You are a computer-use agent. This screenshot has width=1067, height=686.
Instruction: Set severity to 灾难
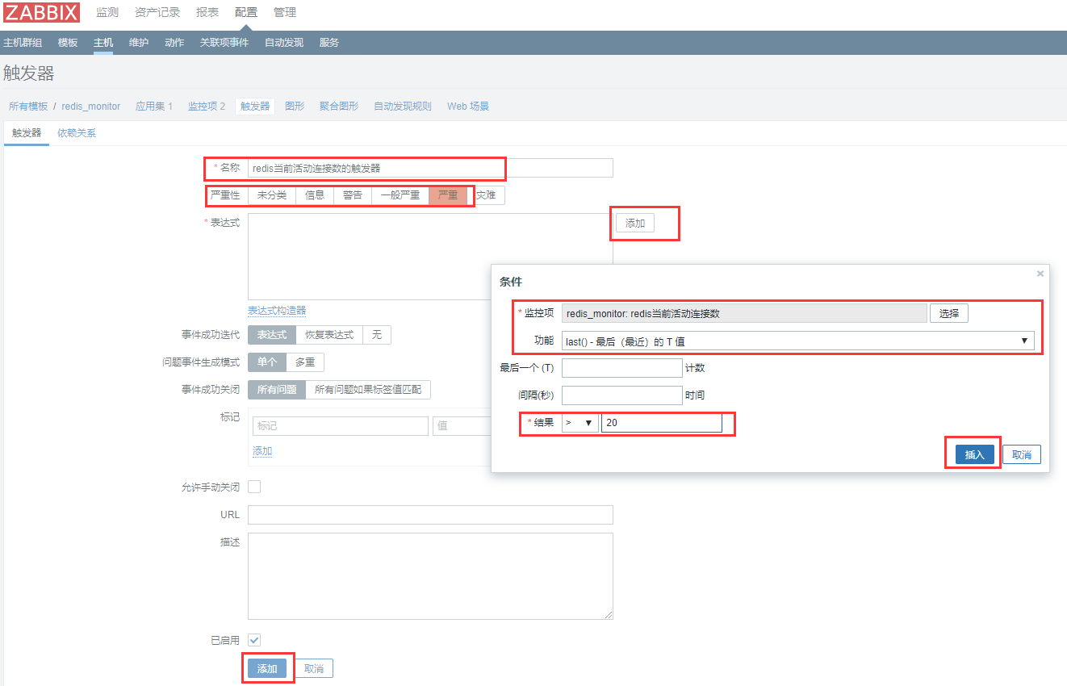(487, 195)
